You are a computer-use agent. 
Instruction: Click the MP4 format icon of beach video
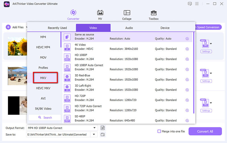tap(205, 73)
